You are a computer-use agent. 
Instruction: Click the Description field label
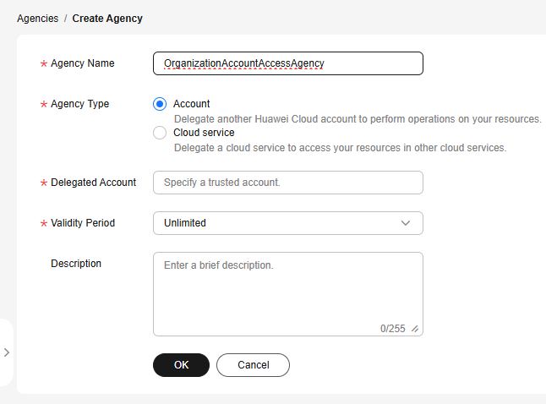[76, 264]
